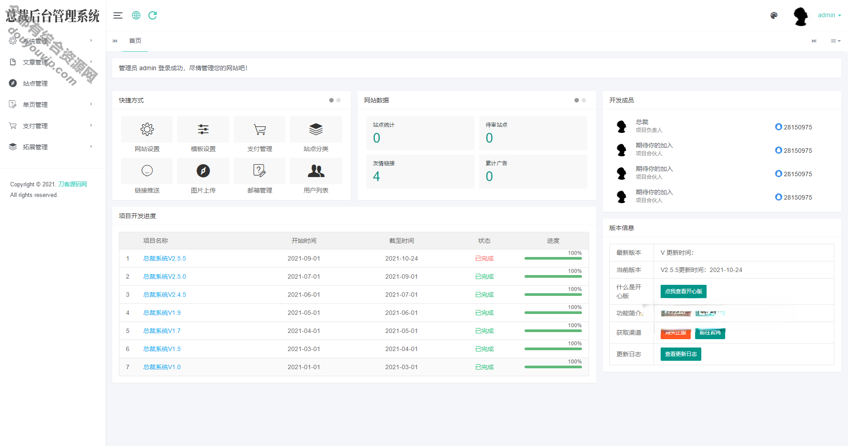Sort by the 开始时间 column header
The width and height of the screenshot is (848, 446).
[x=304, y=241]
